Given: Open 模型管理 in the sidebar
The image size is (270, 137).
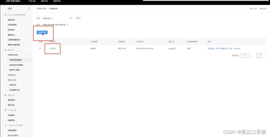Looking at the screenshot, I should pyautogui.click(x=11, y=100).
